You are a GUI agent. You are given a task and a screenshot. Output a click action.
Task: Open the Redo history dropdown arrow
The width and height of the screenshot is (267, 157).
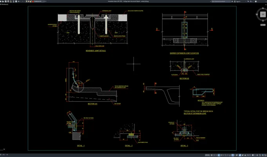[25, 1]
